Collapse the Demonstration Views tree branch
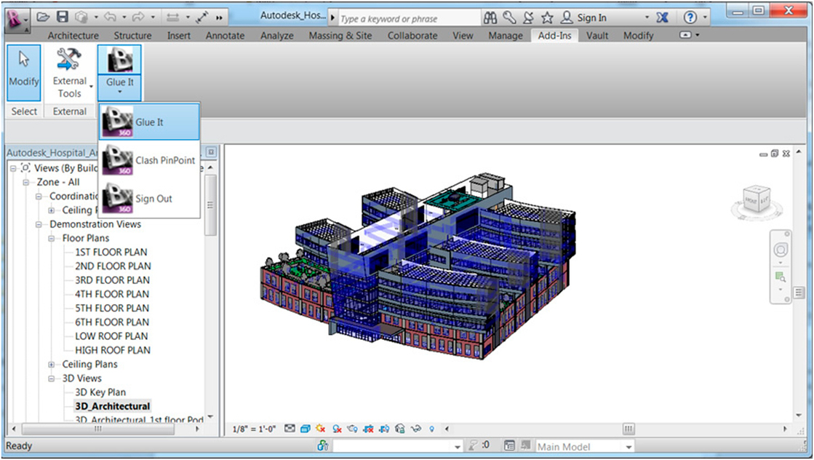The height and width of the screenshot is (460, 814). (x=39, y=224)
